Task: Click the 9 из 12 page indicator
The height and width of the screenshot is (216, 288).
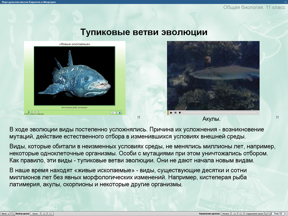Action: point(277,213)
